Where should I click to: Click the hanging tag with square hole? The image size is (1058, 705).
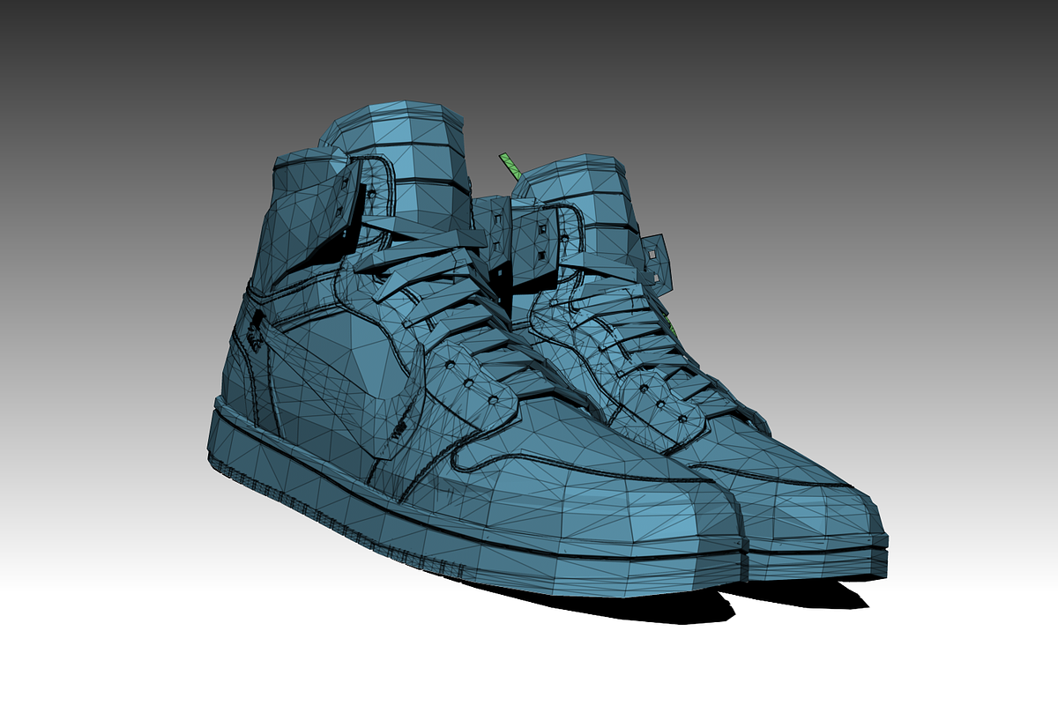click(x=657, y=260)
